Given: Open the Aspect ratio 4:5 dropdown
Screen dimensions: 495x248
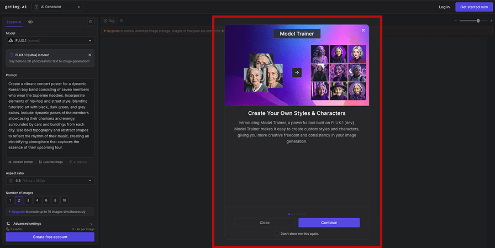Looking at the screenshot, I should (x=50, y=180).
